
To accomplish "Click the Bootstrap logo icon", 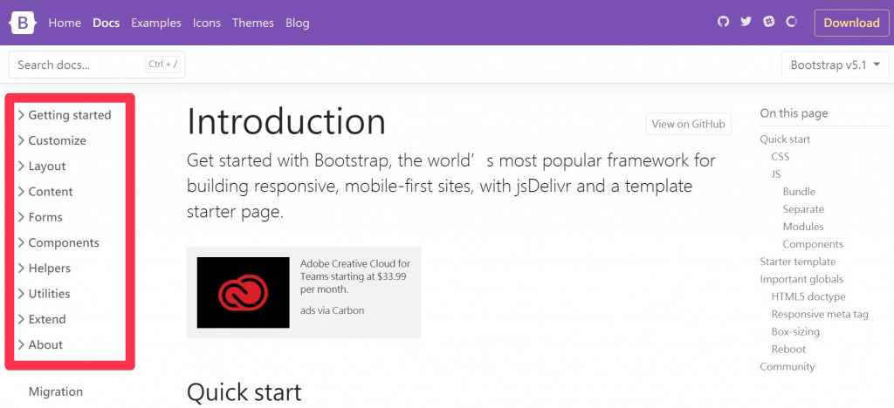I will [x=23, y=23].
